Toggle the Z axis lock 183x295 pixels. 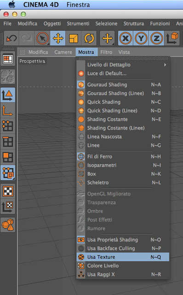pyautogui.click(x=156, y=38)
